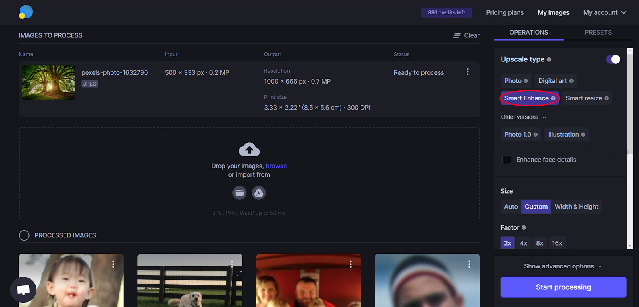
Task: Click operations panel scrollbar down arrow
Action: (x=630, y=246)
